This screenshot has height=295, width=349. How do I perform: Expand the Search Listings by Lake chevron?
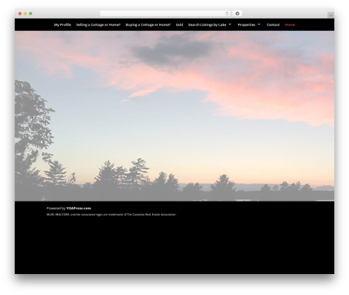[230, 24]
